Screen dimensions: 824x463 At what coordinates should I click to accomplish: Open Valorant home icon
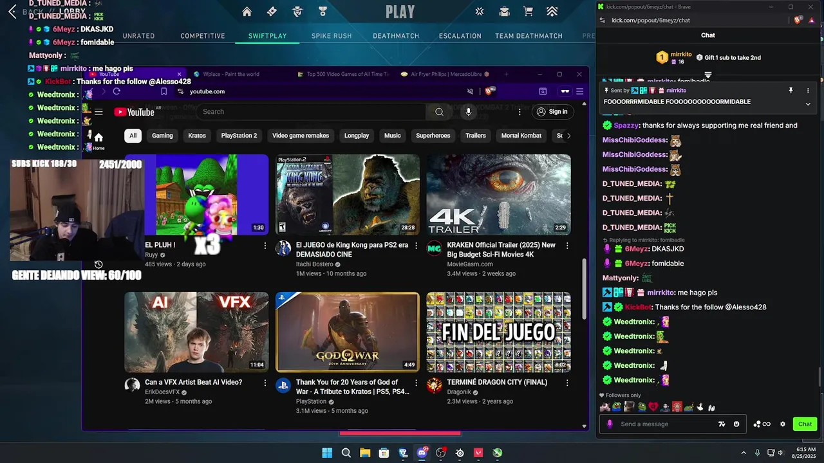click(247, 12)
